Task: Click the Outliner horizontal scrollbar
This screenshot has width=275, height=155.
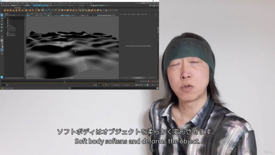Action: [14, 77]
